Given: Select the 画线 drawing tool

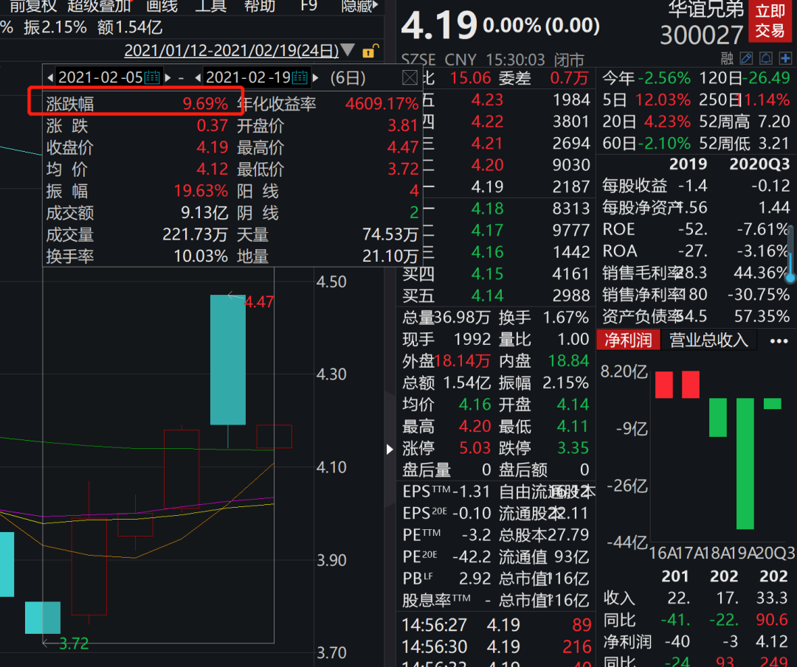Looking at the screenshot, I should pos(162,8).
